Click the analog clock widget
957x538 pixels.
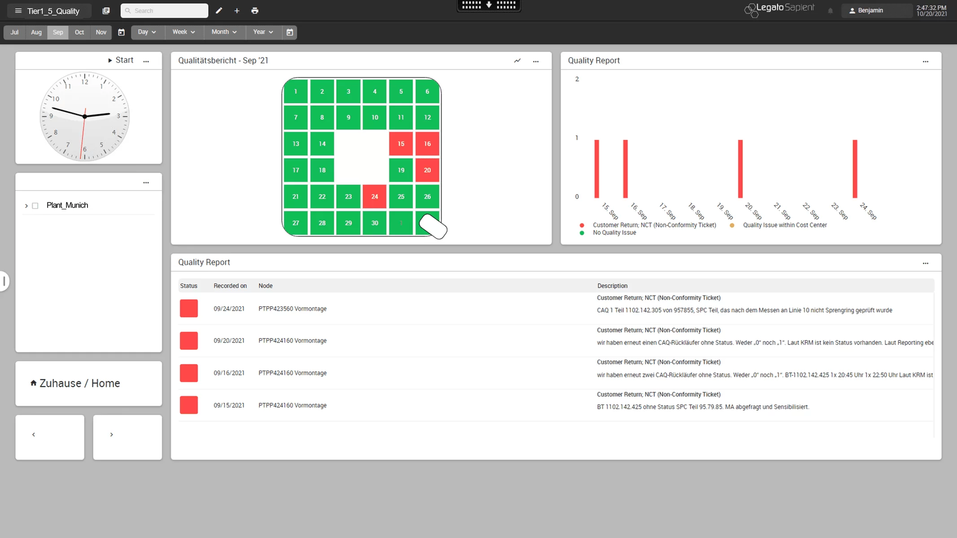tap(84, 116)
